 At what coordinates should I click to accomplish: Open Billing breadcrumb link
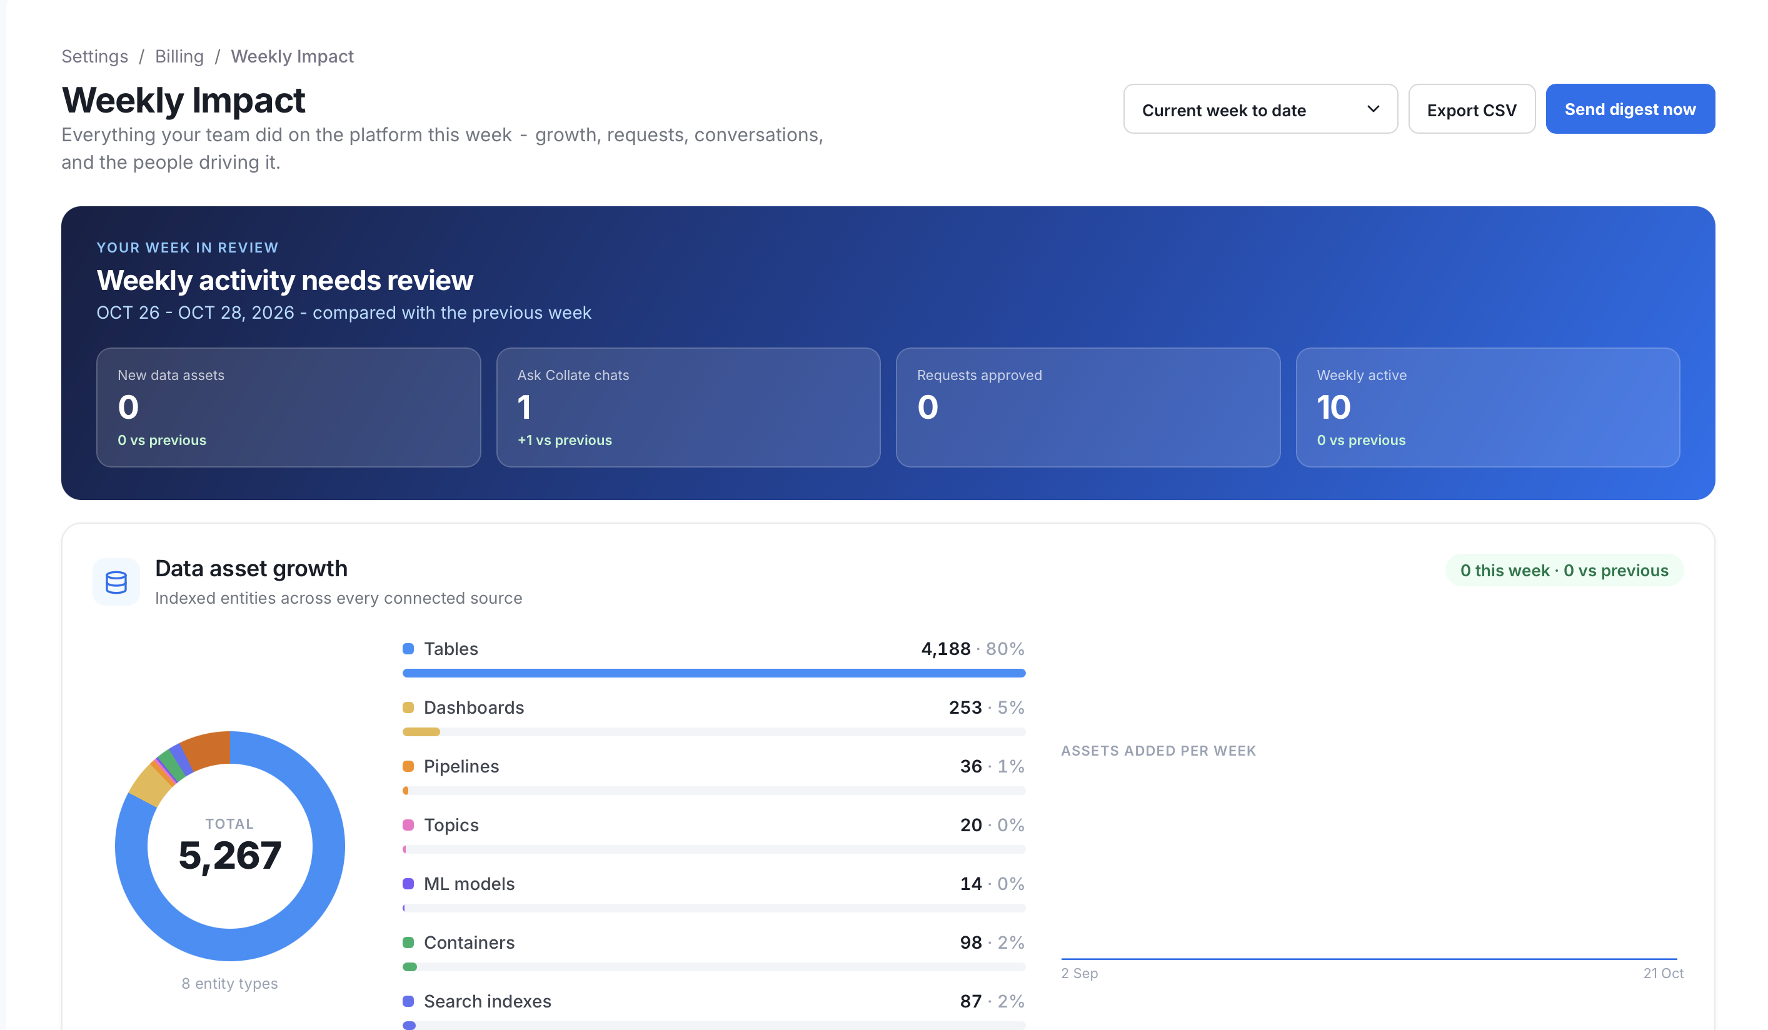(x=179, y=56)
